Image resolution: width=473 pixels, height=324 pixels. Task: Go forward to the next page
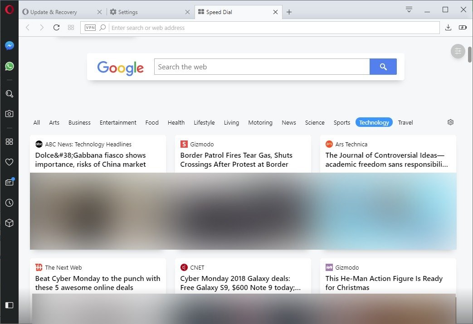point(42,28)
